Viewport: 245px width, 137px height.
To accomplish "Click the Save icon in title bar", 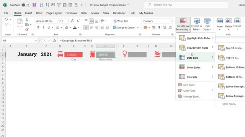I will click(34, 5).
